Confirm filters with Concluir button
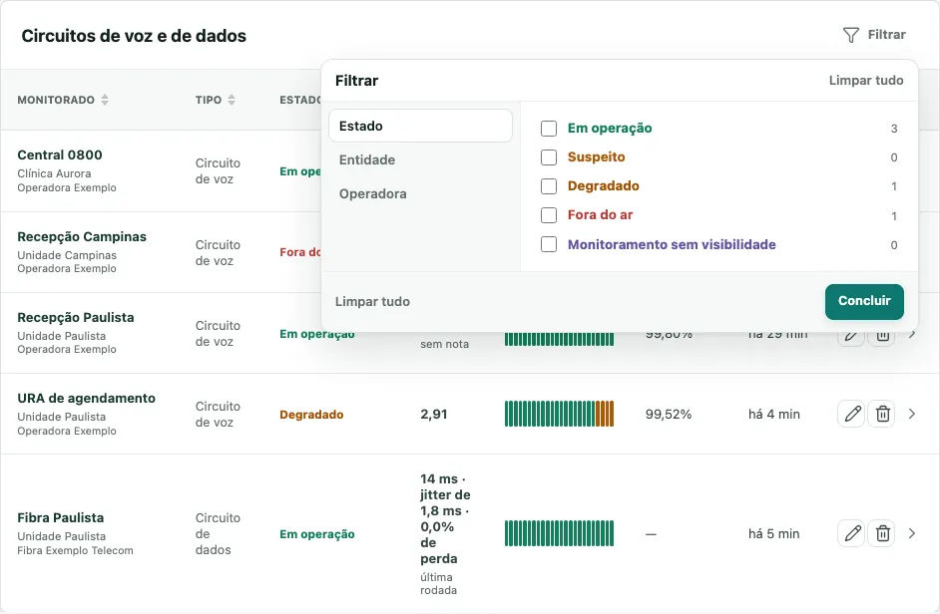Viewport: 940px width, 614px height. (x=864, y=301)
